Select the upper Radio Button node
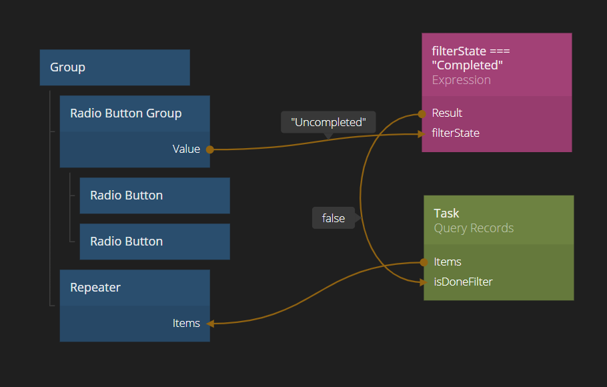This screenshot has width=607, height=387. 154,196
